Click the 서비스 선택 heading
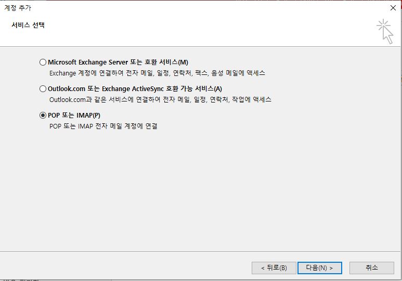Screen dimensions: 402x281 pos(28,25)
